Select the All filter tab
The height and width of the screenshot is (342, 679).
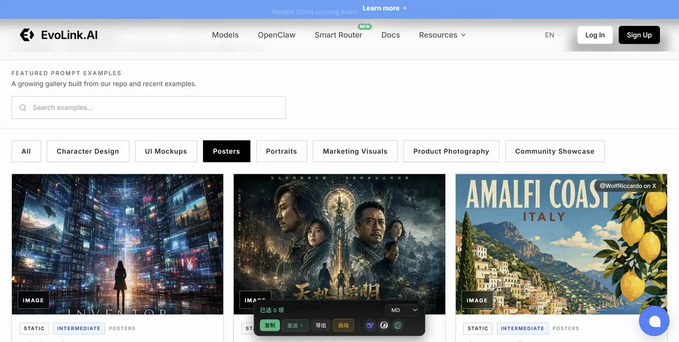pos(26,151)
